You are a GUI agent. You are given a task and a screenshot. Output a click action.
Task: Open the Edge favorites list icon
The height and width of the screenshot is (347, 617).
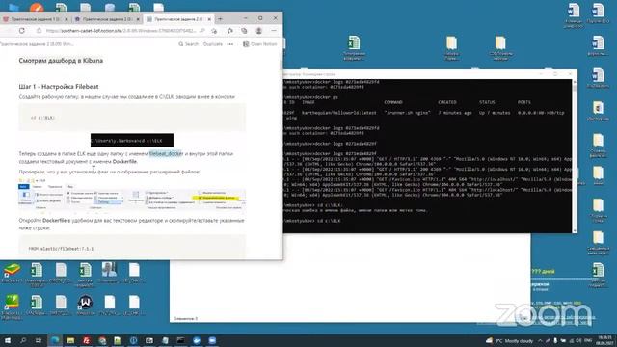coord(229,30)
